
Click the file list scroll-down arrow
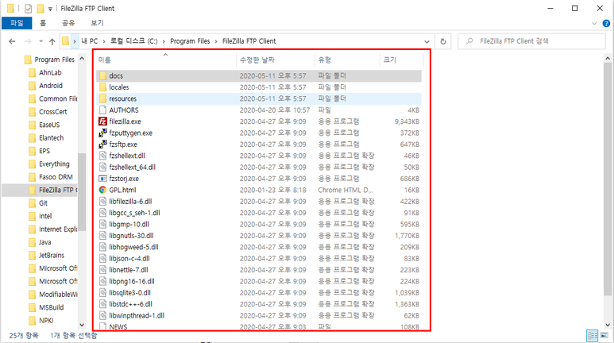(608, 325)
